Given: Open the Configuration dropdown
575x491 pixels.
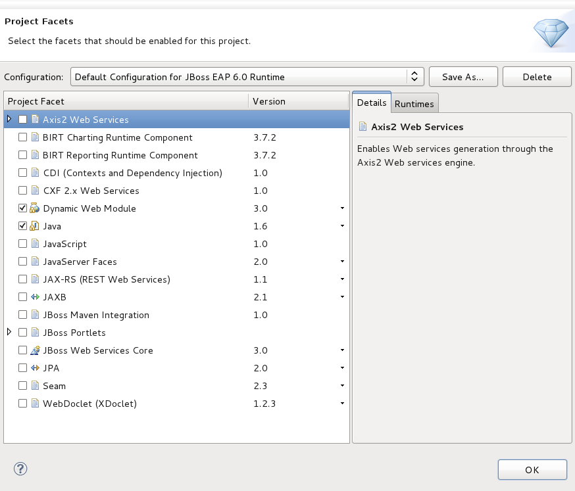Looking at the screenshot, I should click(x=414, y=77).
